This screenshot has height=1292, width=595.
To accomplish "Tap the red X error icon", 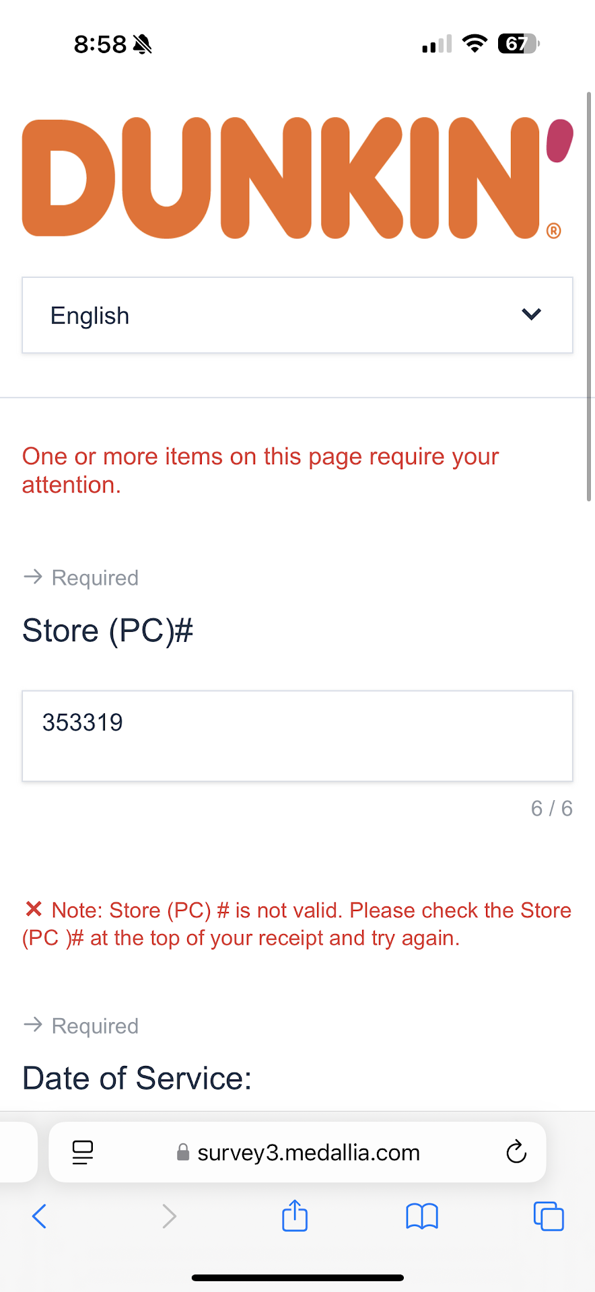I will 34,909.
